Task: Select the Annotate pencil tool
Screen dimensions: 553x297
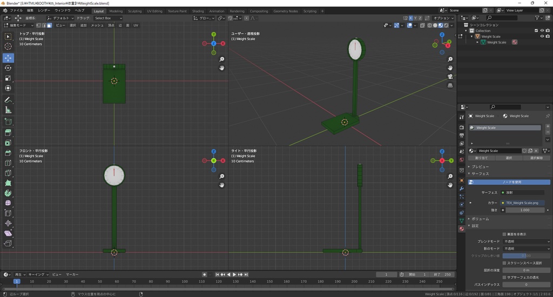Action: (8, 100)
